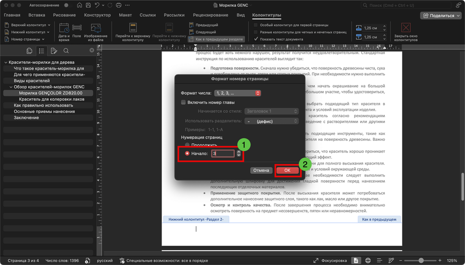This screenshot has height=265, width=465.
Task: Close the navigation sidebar
Action: tap(92, 50)
